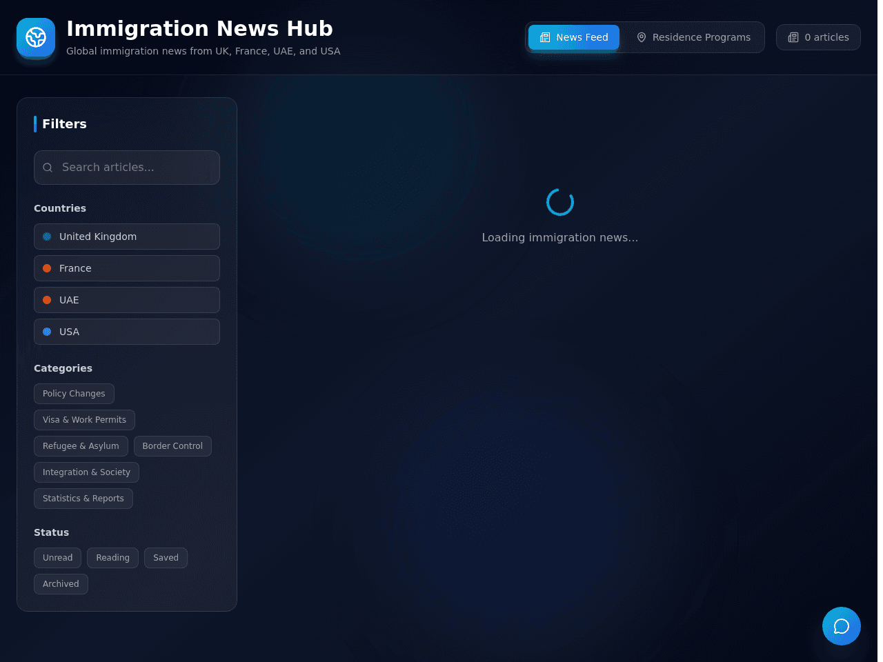Viewport: 883px width, 662px height.
Task: Click the globe app logo icon
Action: [x=36, y=37]
